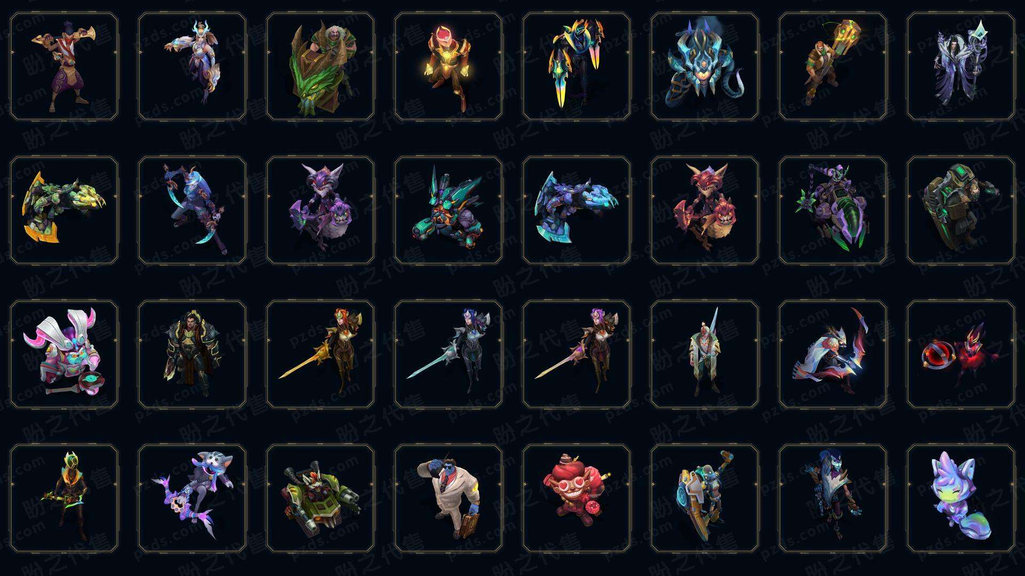Image resolution: width=1025 pixels, height=576 pixels.
Task: Select the silver-blue sword knight chroma
Action: click(448, 354)
